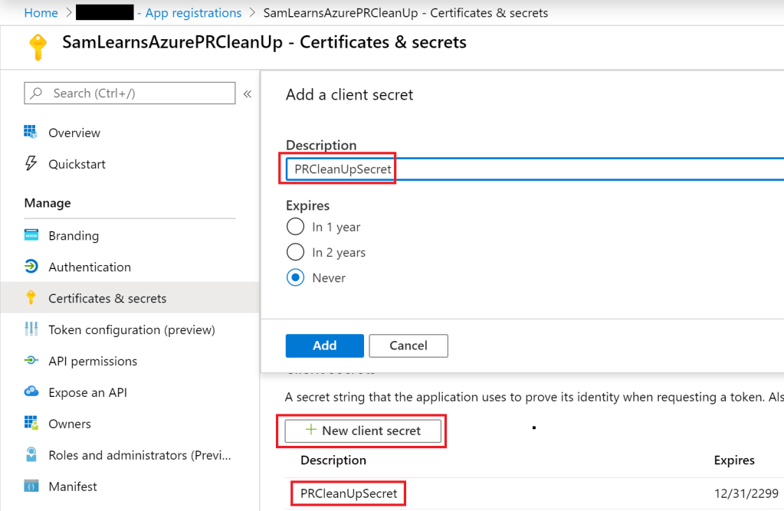Viewport: 784px width, 511px height.
Task: Click the API permissions icon
Action: [31, 361]
